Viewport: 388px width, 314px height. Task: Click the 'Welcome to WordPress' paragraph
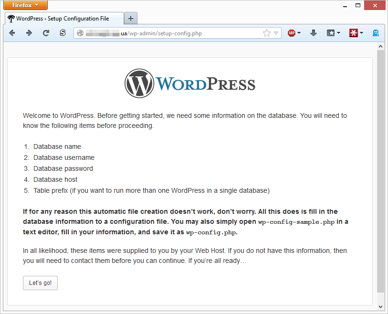[185, 121]
